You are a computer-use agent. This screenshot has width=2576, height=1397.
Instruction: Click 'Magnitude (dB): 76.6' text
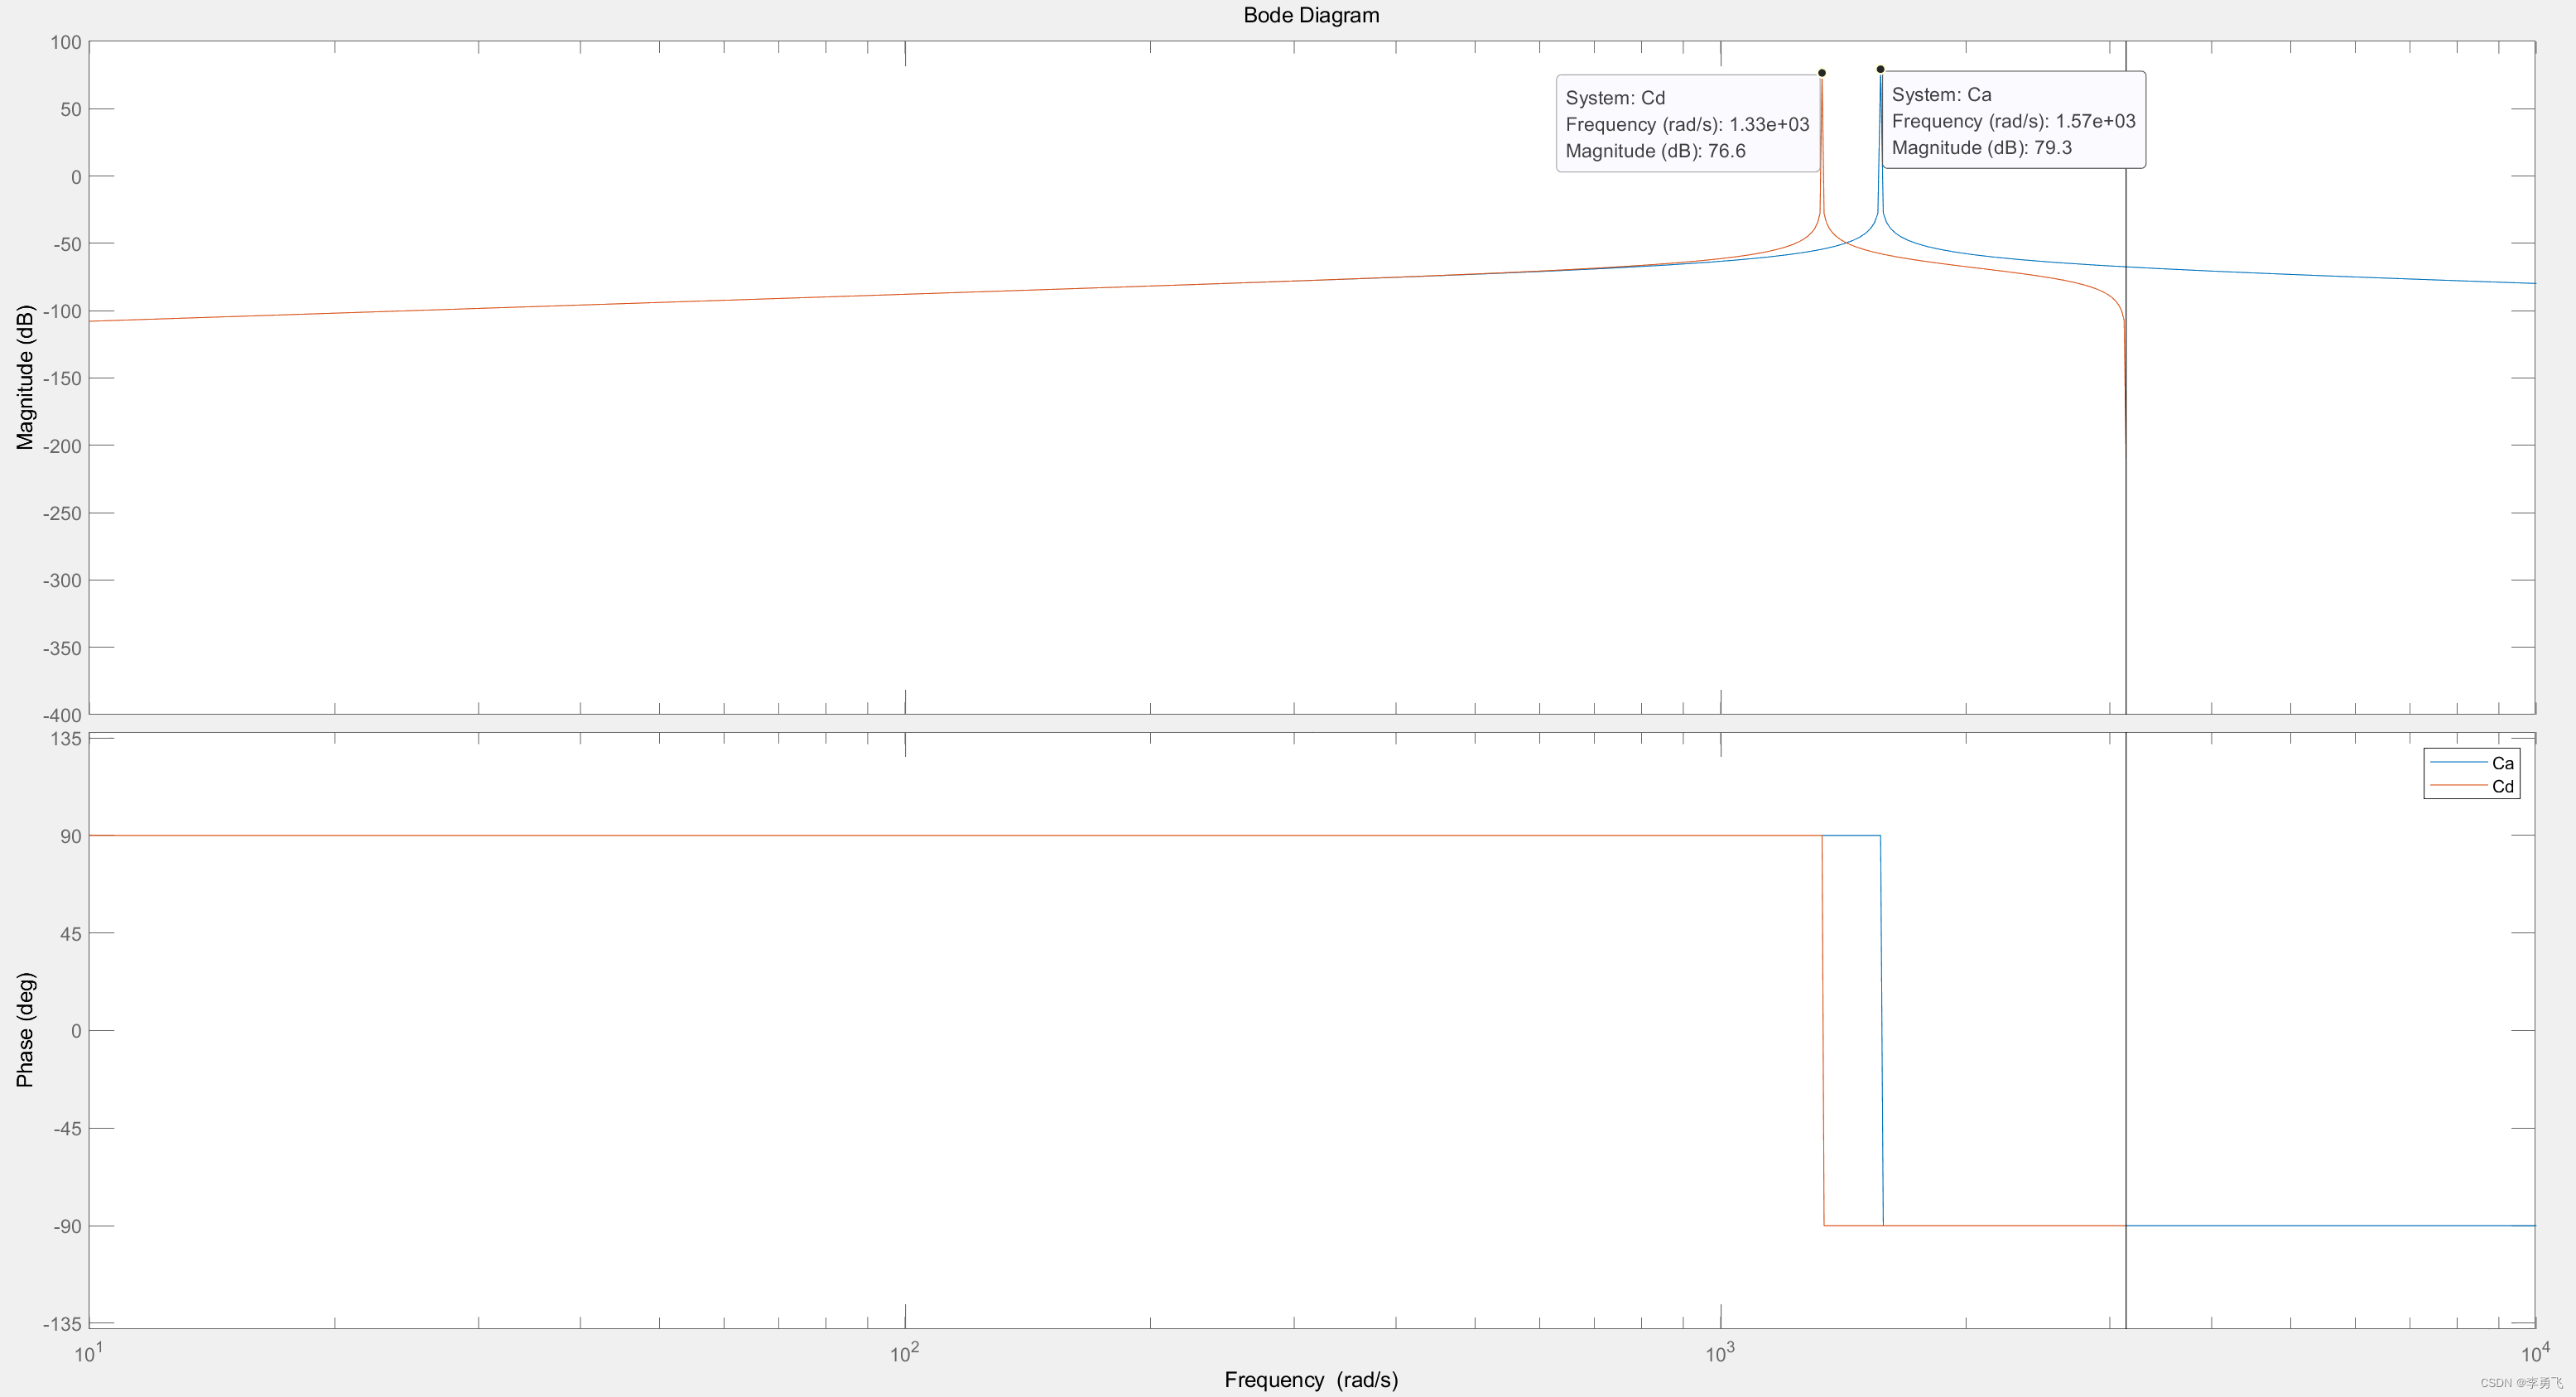[x=1655, y=151]
